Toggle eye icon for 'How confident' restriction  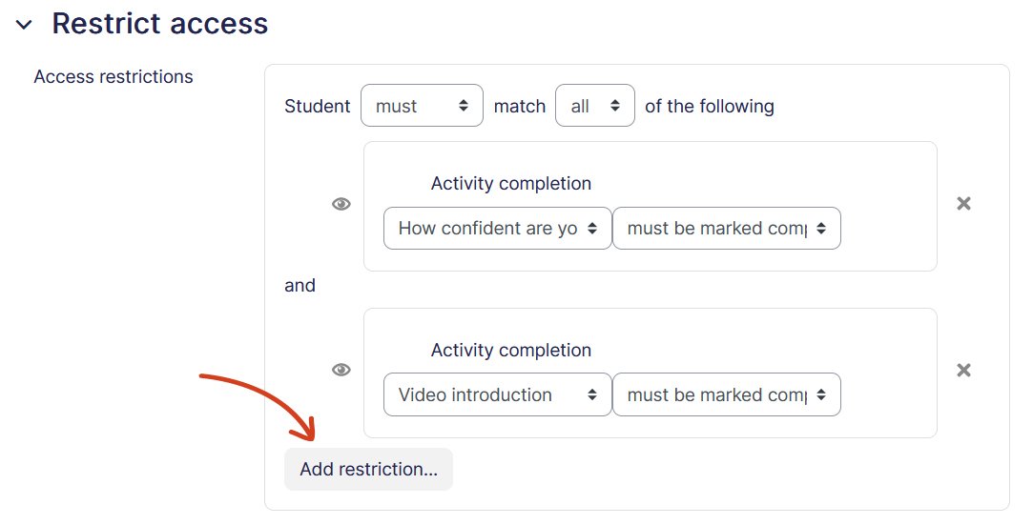click(341, 204)
